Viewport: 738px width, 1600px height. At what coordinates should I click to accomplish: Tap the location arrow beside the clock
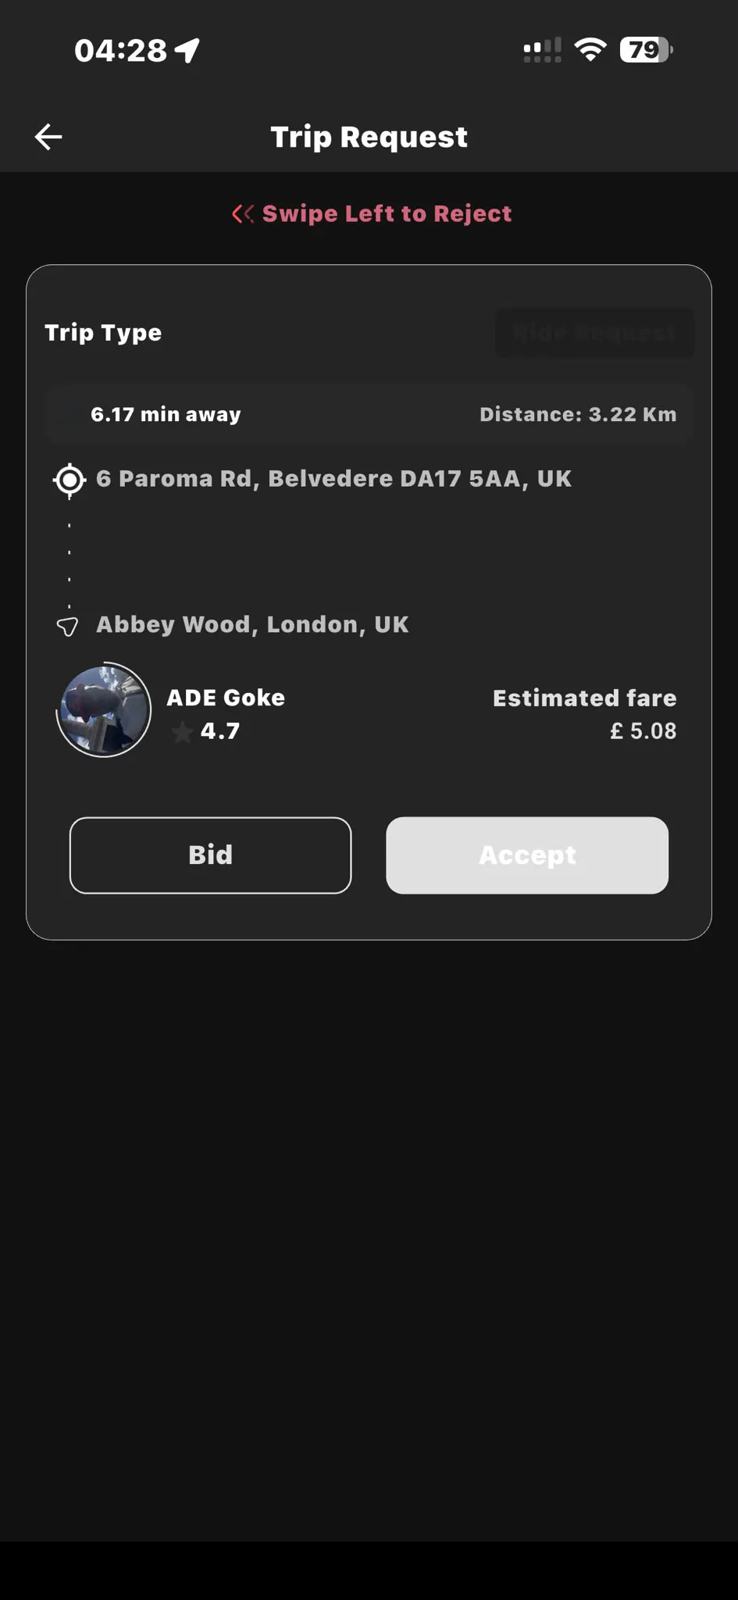187,51
